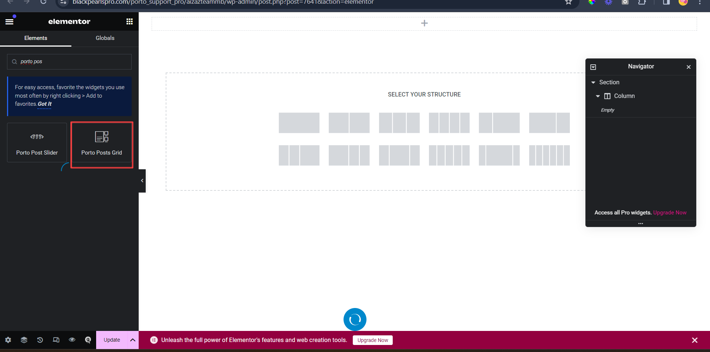Open the History icon
The image size is (710, 352).
point(40,340)
